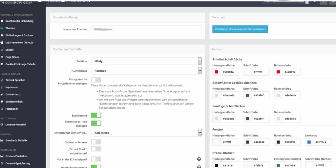Open Texte & Sprachen menu entry
This screenshot has height=168, width=336.
[x=15, y=80]
